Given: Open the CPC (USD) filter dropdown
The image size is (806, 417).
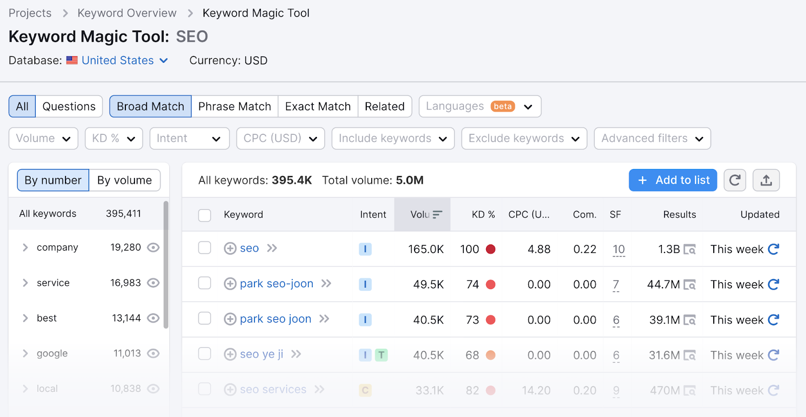Looking at the screenshot, I should 281,138.
